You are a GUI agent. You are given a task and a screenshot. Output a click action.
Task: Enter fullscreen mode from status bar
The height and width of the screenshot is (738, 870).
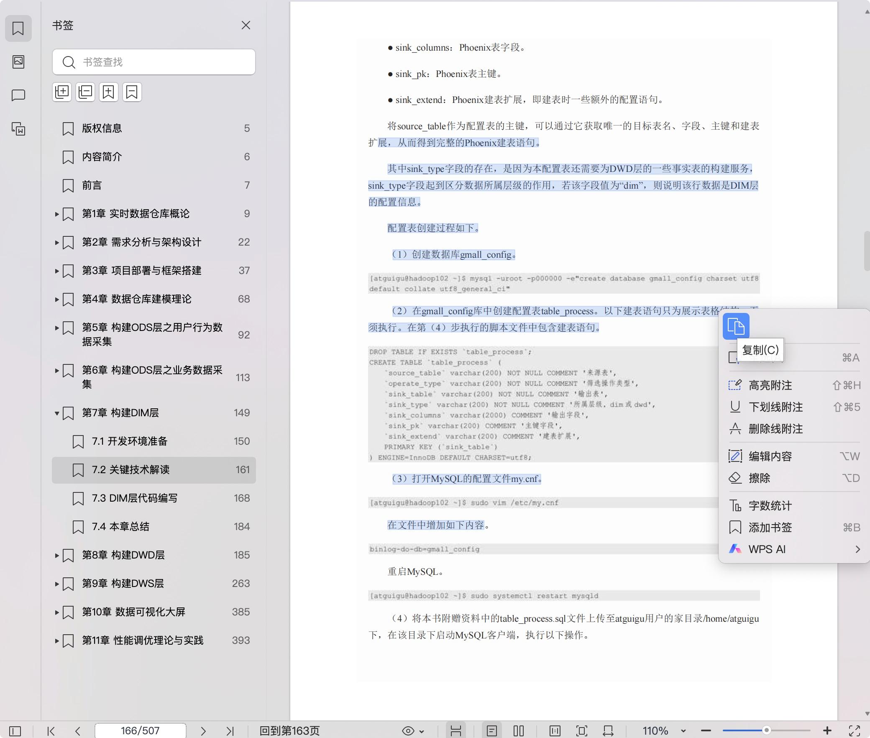click(854, 730)
